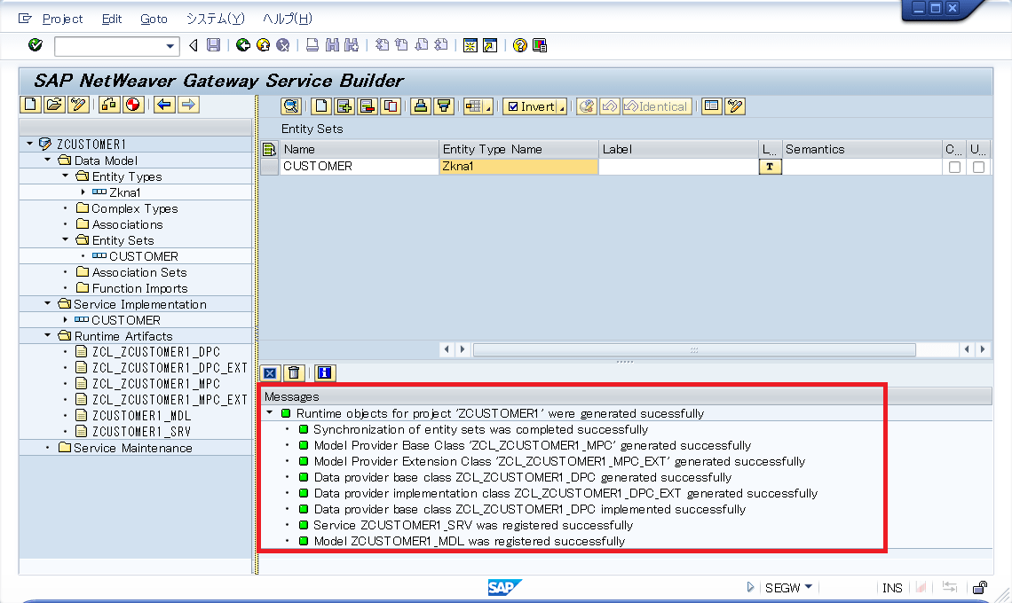1012x603 pixels.
Task: Tick the U... column checkbox for CUSTOMER
Action: pos(978,167)
